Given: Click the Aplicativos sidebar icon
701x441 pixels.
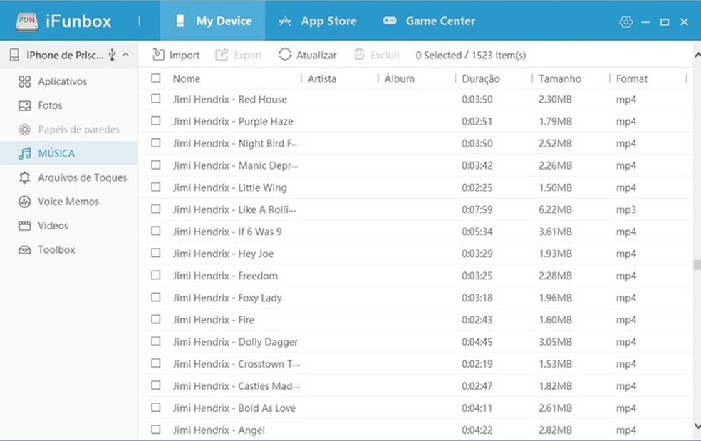Looking at the screenshot, I should [x=25, y=81].
